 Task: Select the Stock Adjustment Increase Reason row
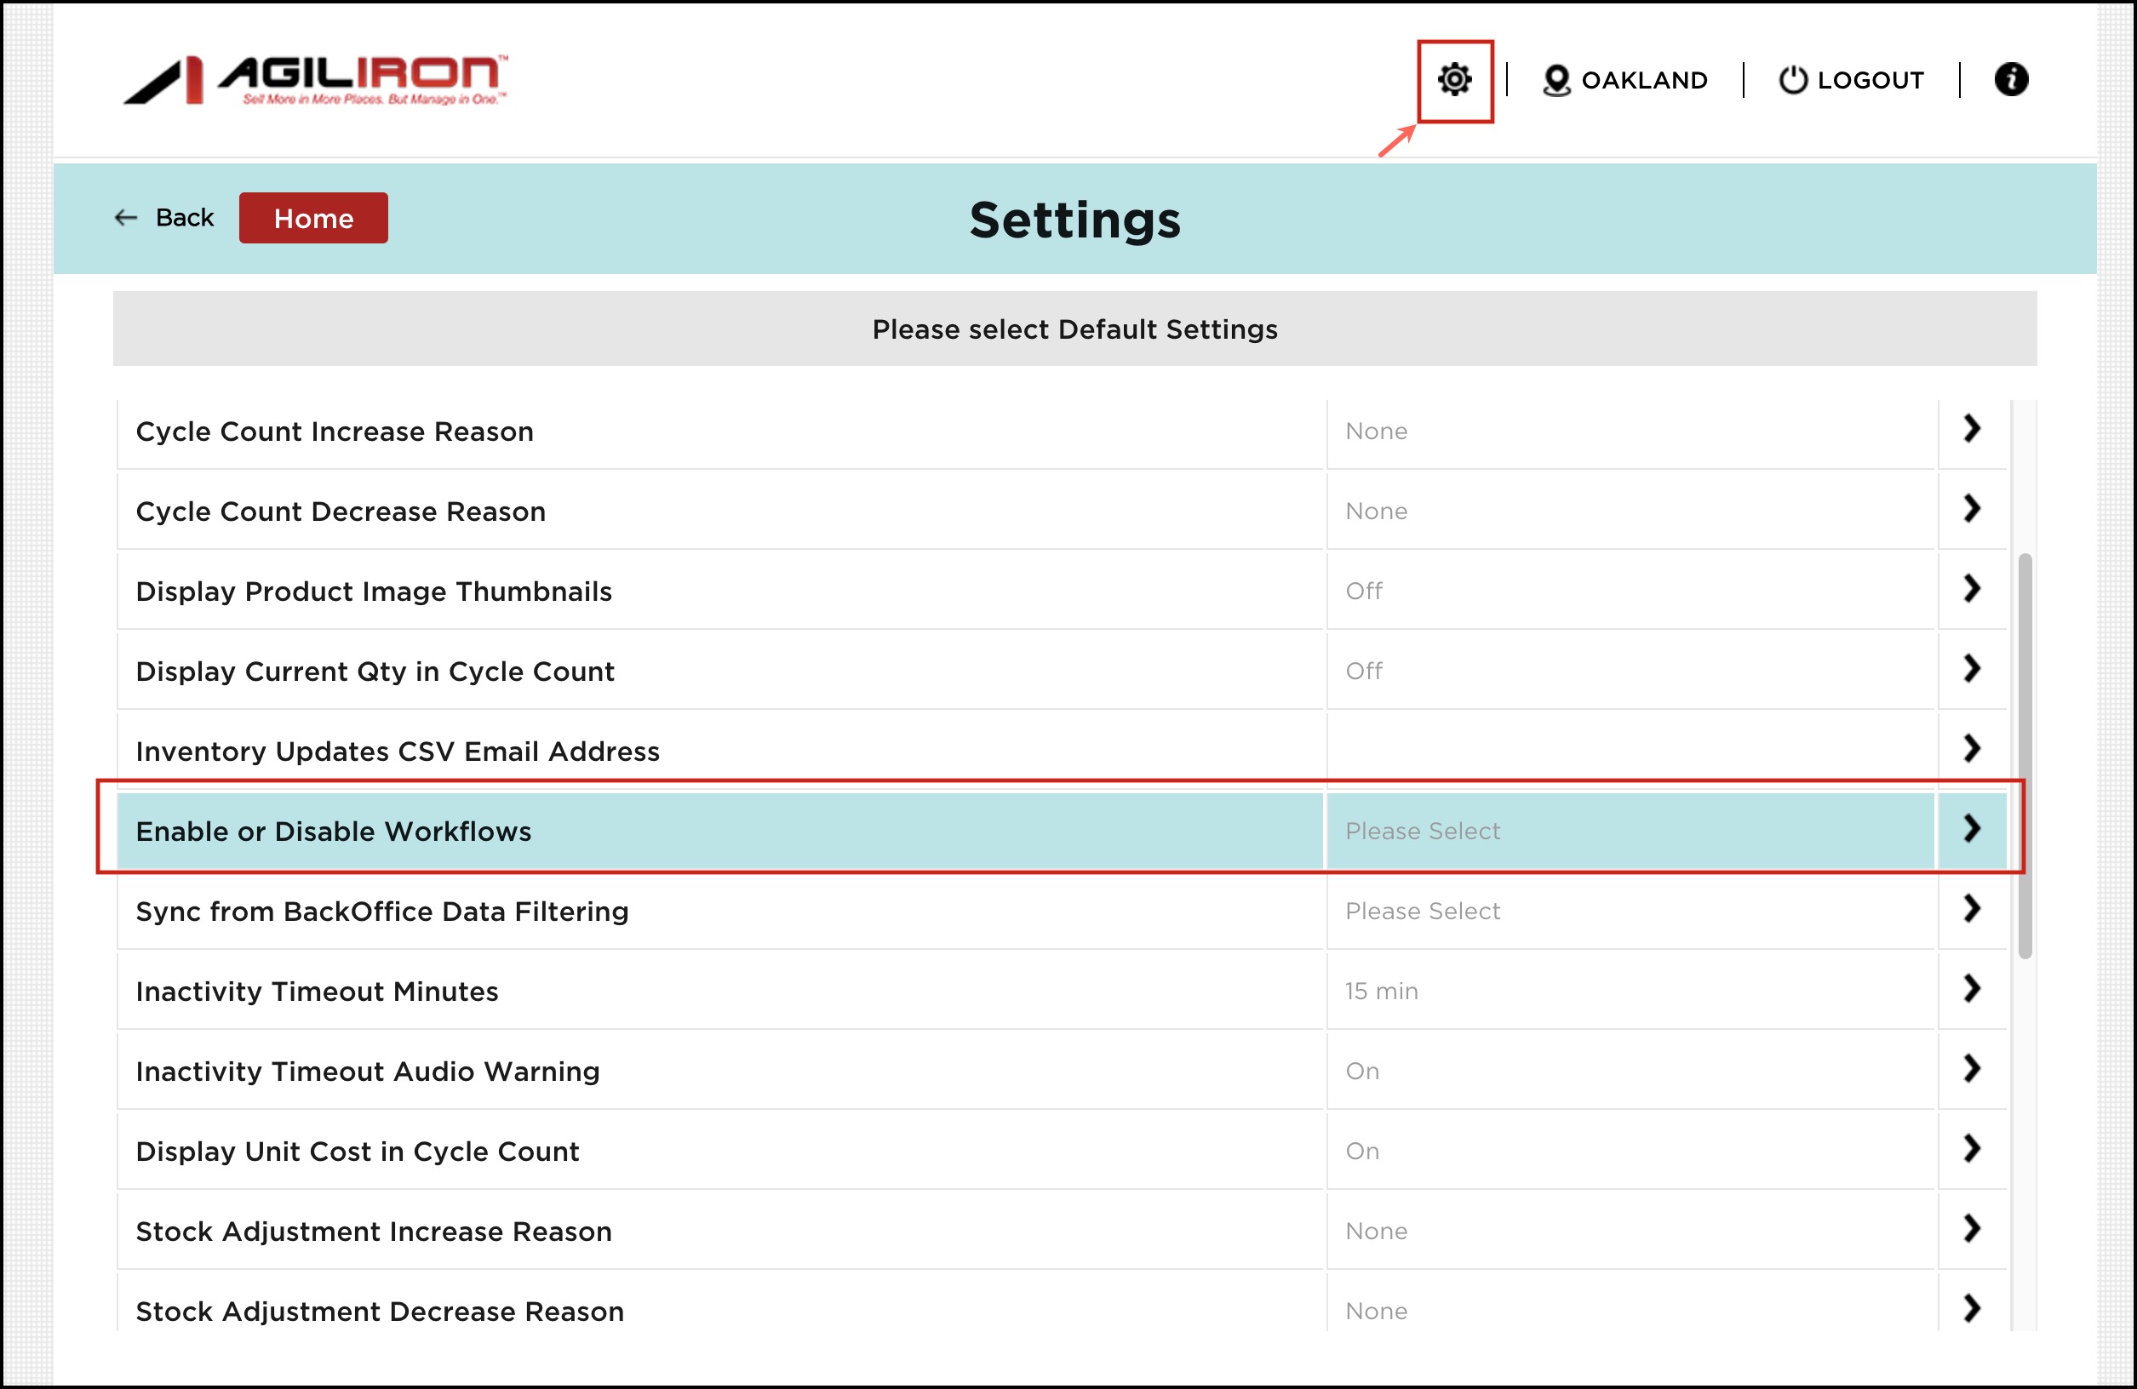coord(374,1231)
